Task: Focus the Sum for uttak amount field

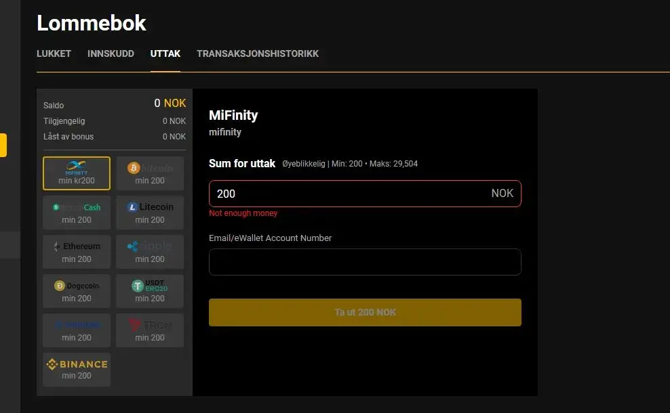Action: (x=365, y=194)
